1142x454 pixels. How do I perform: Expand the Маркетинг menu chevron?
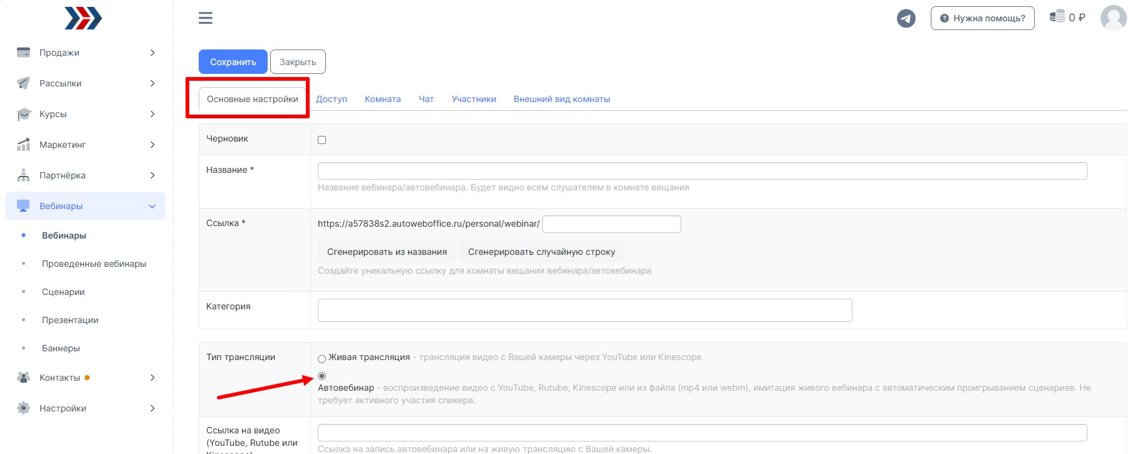tap(152, 145)
